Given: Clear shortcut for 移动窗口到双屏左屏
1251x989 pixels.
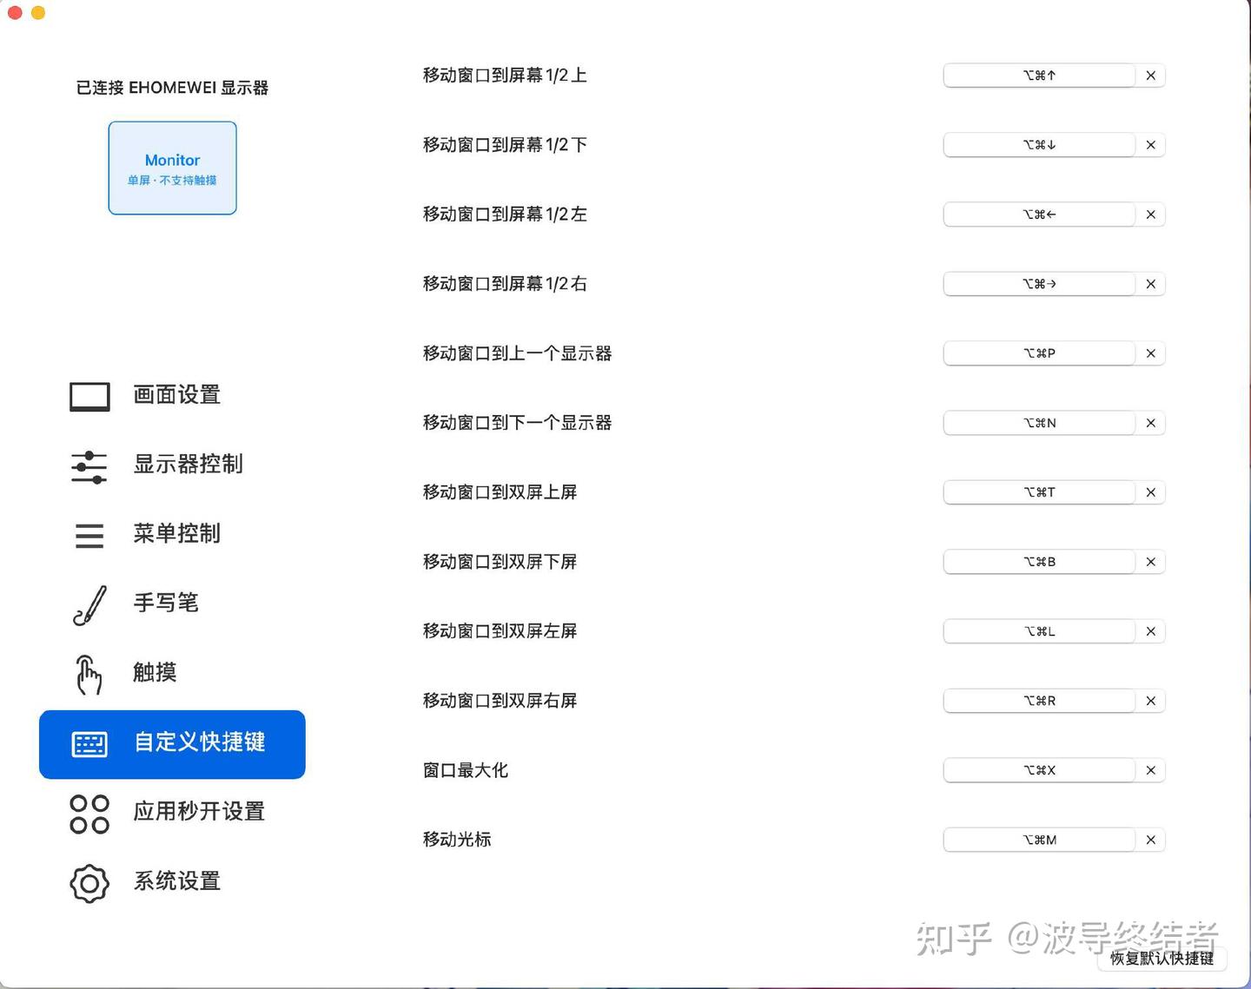Looking at the screenshot, I should [x=1150, y=631].
